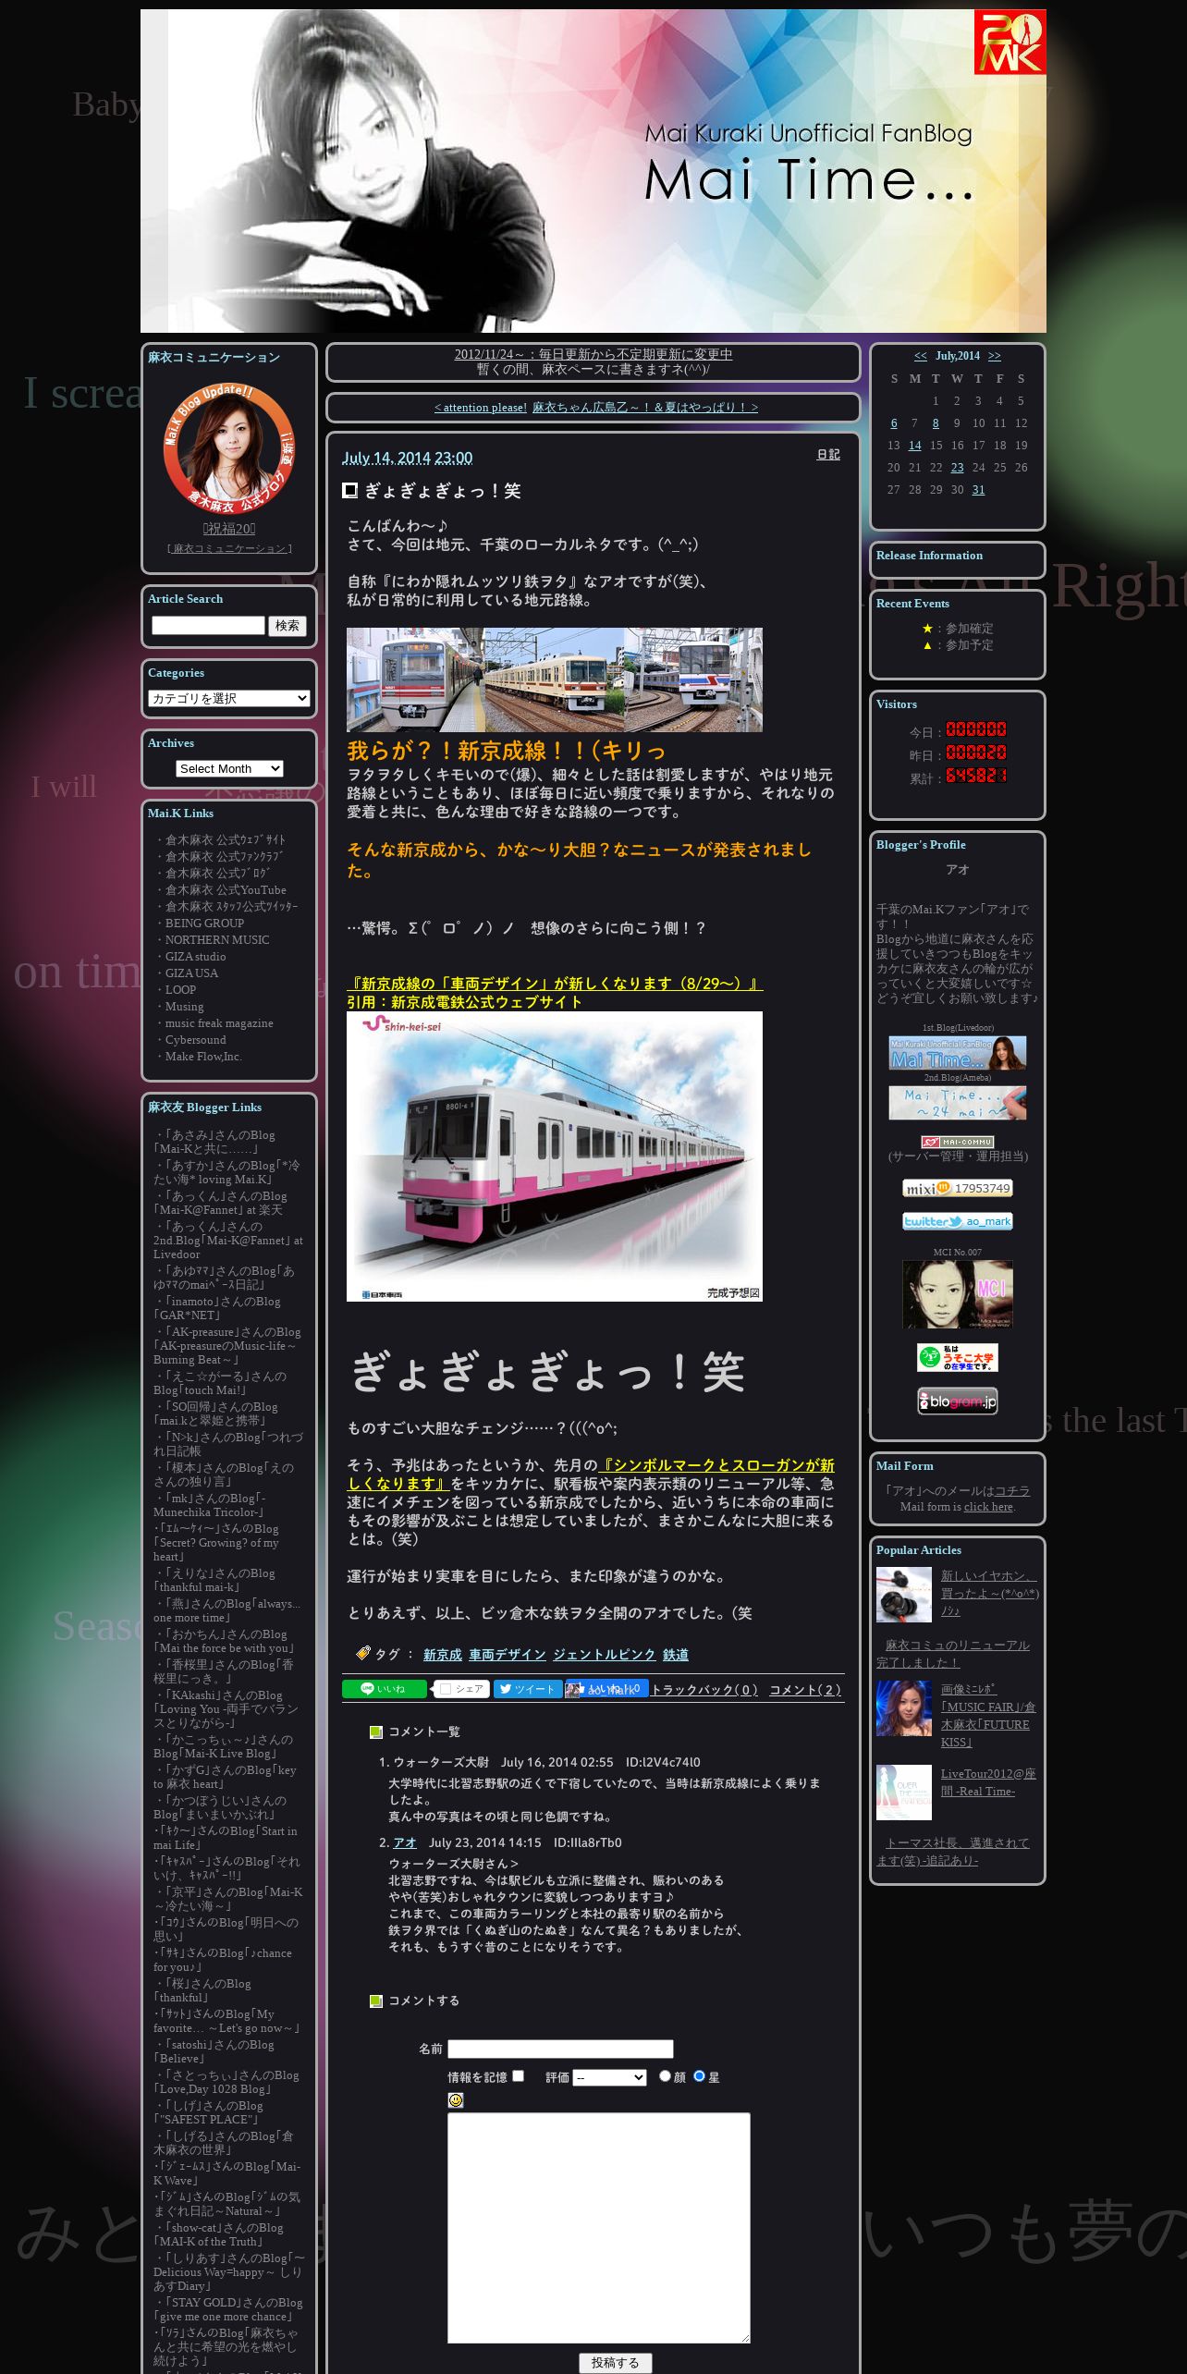Click the 検索 search button
The width and height of the screenshot is (1187, 2374).
tap(288, 626)
